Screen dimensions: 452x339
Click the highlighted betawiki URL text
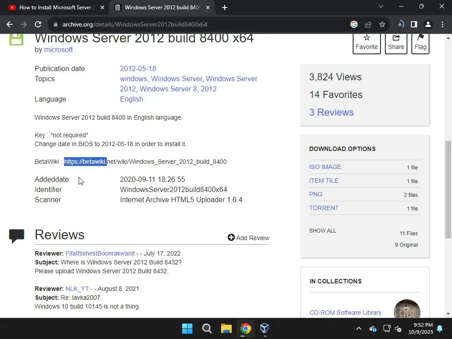pyautogui.click(x=85, y=162)
